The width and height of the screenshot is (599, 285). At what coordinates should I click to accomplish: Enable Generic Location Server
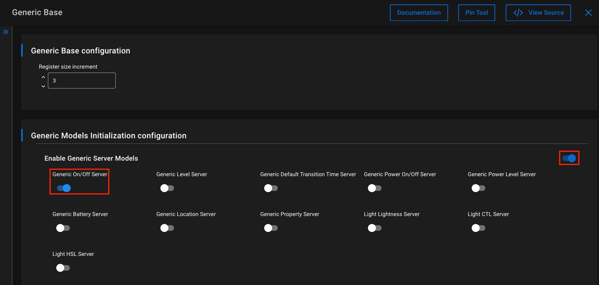(167, 228)
